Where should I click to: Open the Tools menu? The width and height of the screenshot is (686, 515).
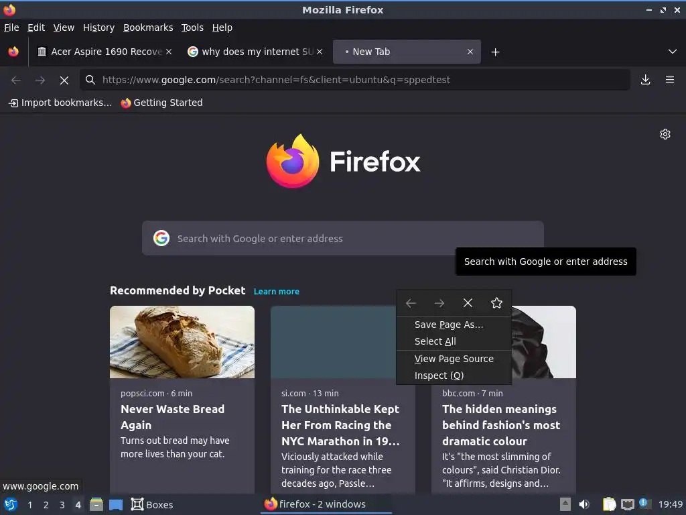pyautogui.click(x=192, y=27)
